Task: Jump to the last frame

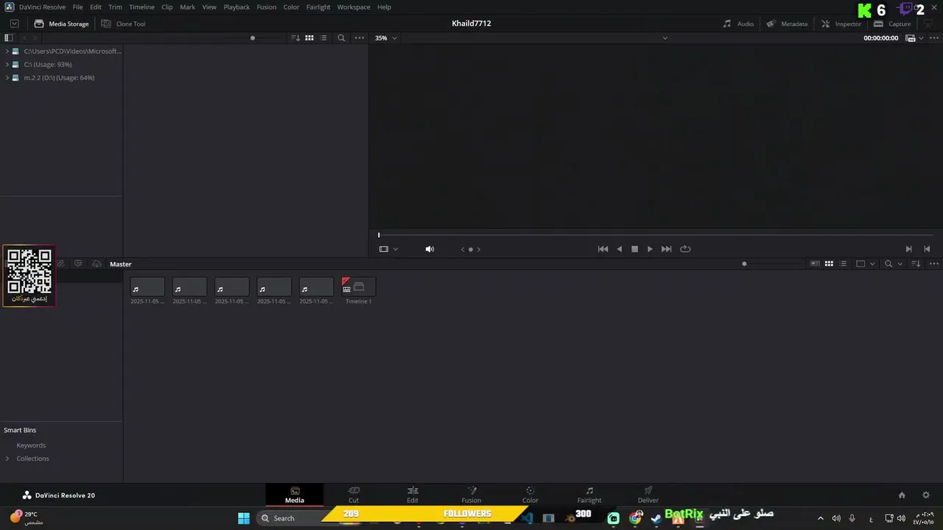Action: [666, 249]
